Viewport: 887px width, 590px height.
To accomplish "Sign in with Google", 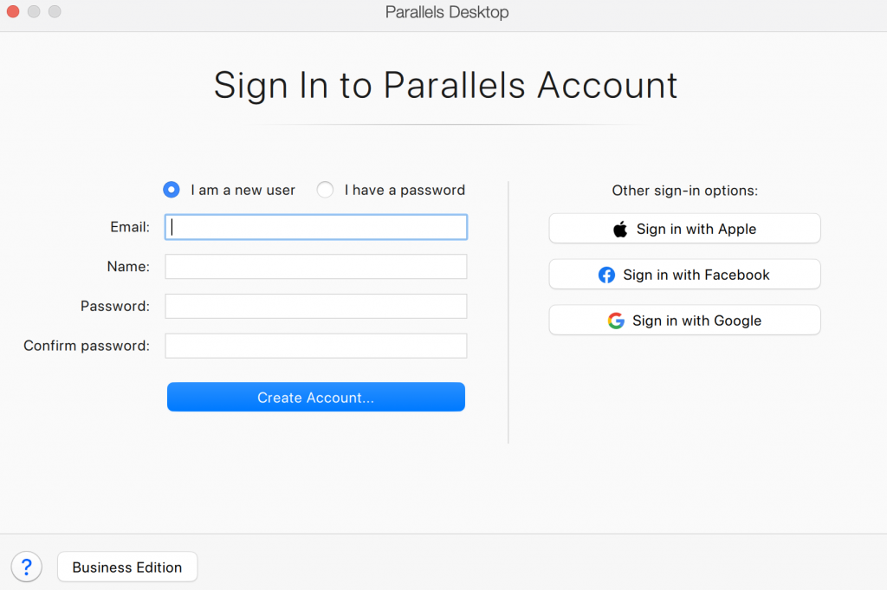I will 684,321.
